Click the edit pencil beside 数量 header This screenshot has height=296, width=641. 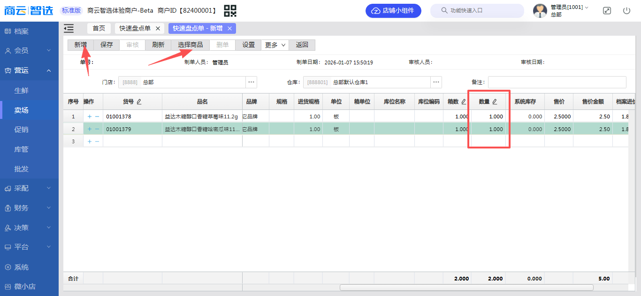495,101
